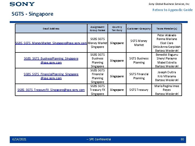Click the SGBS_SGTS_MoneyMarket_Singapore email link

(51, 43)
